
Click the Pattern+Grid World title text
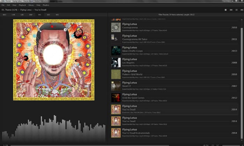click(x=132, y=74)
